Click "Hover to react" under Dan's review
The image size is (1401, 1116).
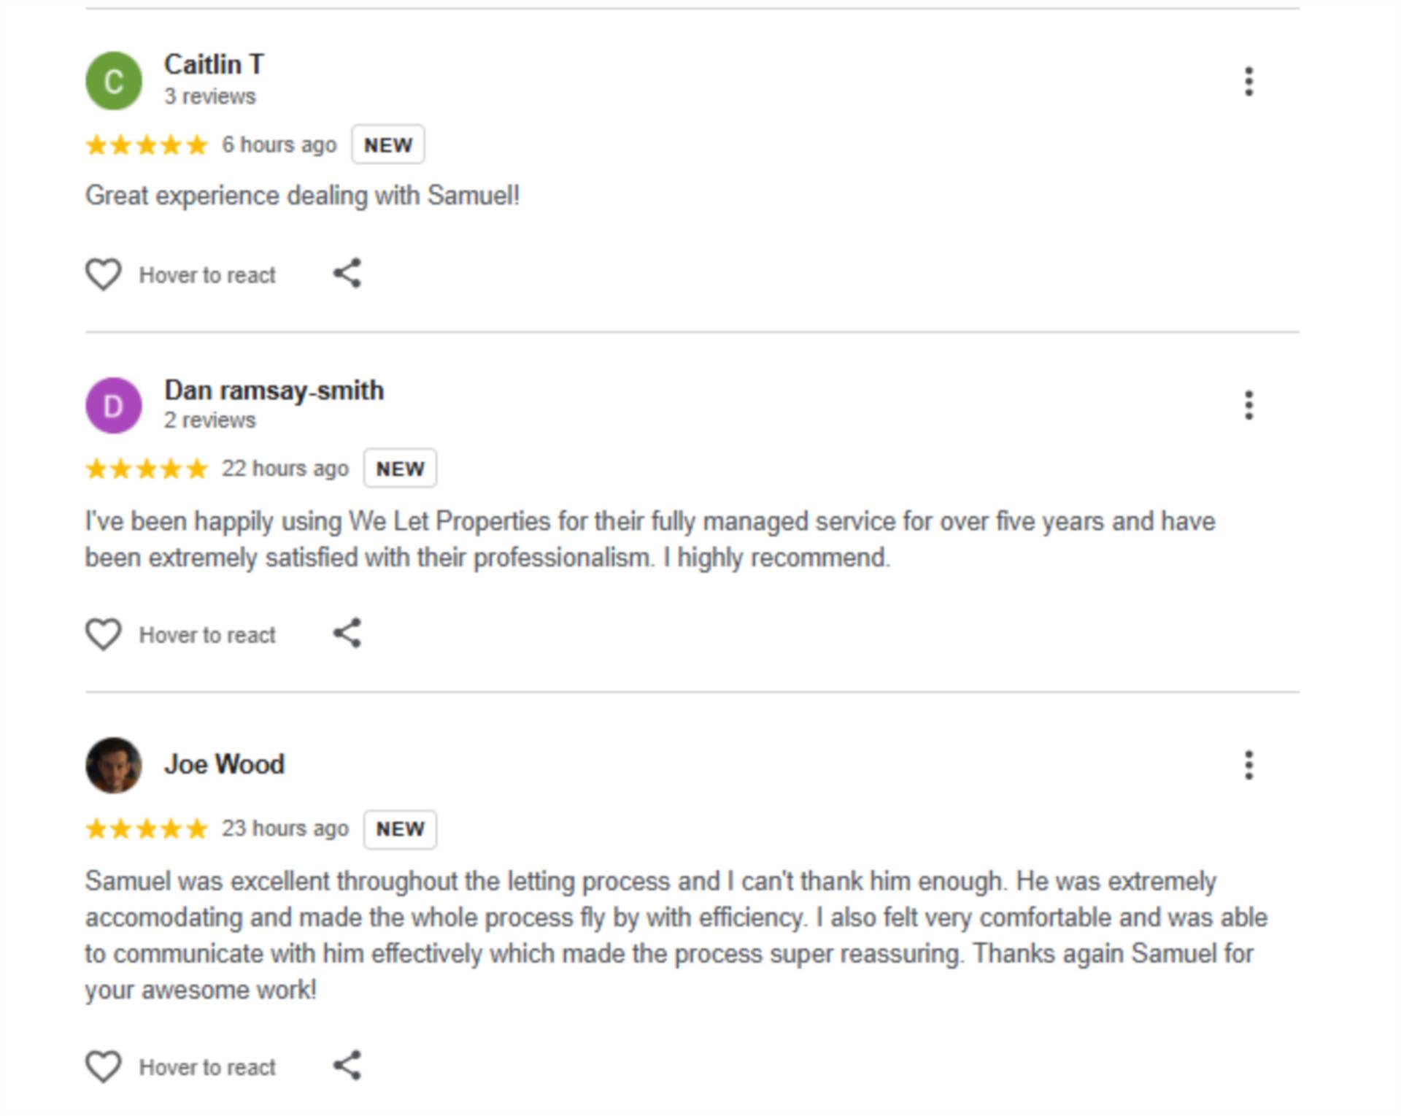(207, 635)
